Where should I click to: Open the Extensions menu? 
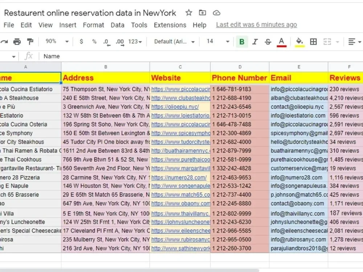[170, 25]
